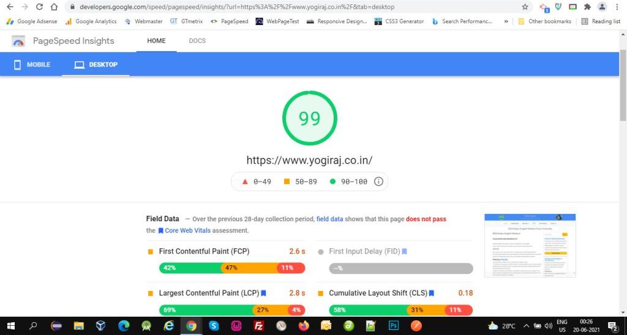
Task: Open the PageSpeed bookmark
Action: point(230,21)
